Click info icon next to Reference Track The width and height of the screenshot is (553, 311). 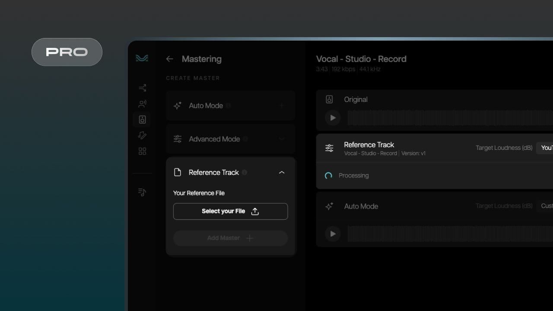click(x=245, y=172)
